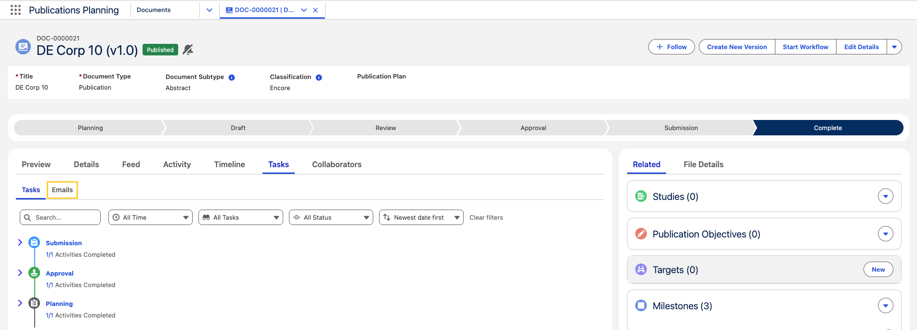Click the document icon in the DOC-0000021 tab
The image size is (917, 330).
[x=229, y=10]
